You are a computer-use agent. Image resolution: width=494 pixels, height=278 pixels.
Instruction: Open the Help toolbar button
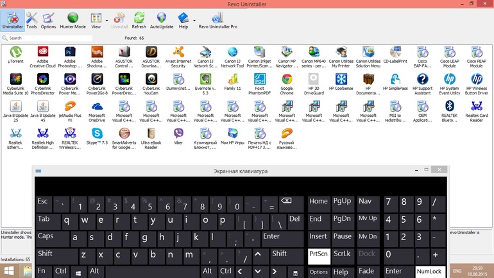(183, 21)
